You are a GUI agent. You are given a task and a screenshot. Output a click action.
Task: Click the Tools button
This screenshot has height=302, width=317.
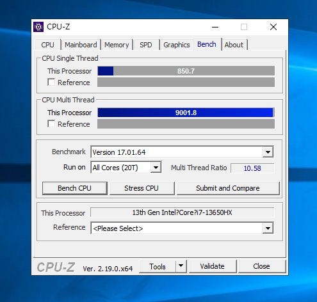tap(158, 266)
